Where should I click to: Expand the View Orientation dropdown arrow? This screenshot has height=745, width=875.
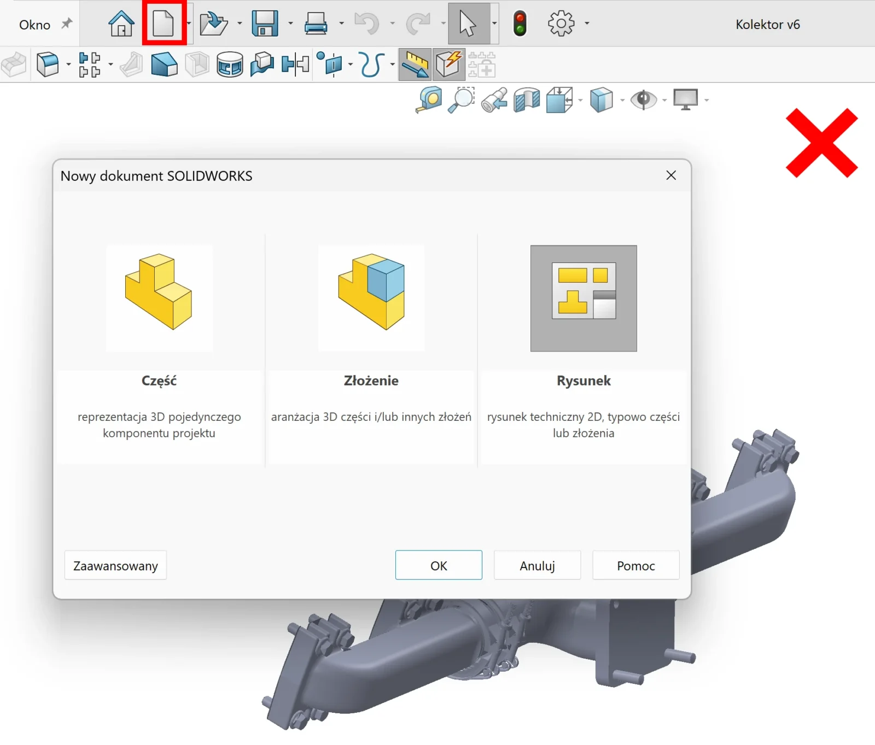[580, 100]
